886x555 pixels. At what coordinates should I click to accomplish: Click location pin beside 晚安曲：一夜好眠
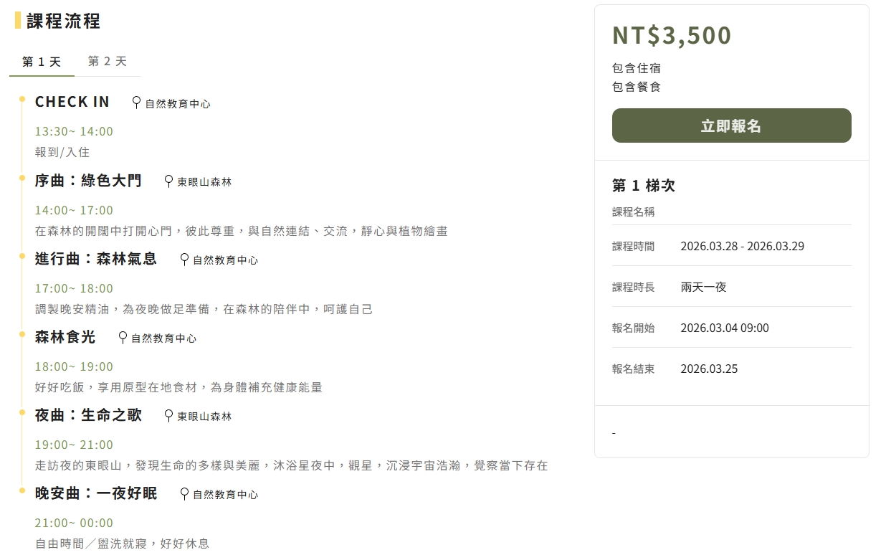click(x=184, y=493)
